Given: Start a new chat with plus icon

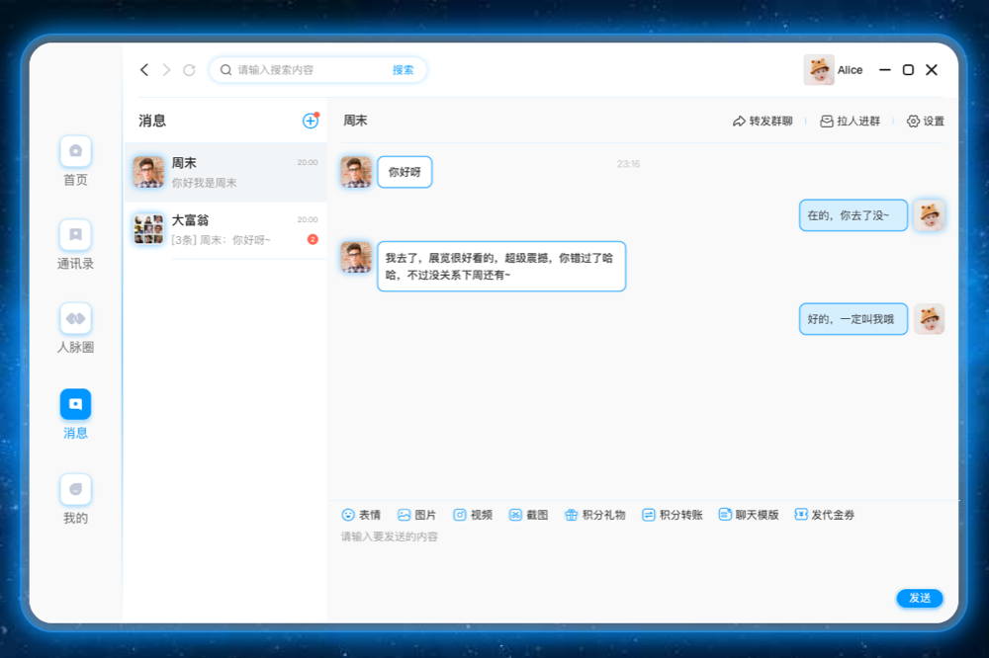Looking at the screenshot, I should pos(311,121).
